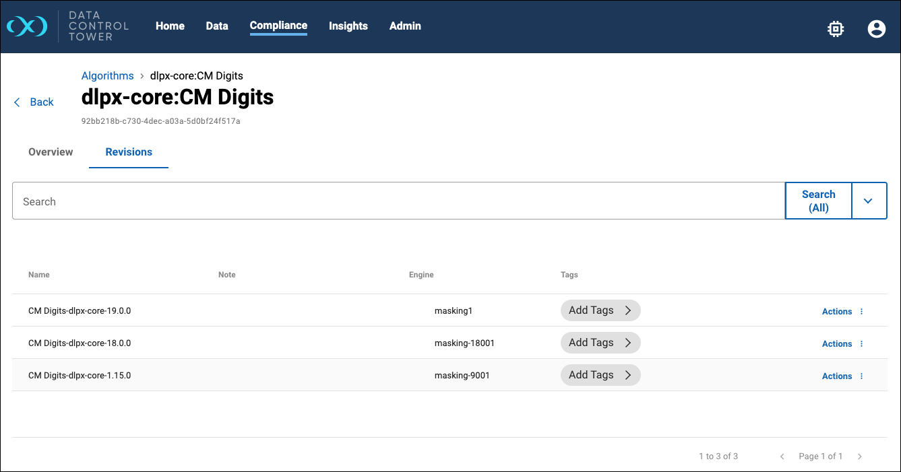The image size is (901, 472).
Task: Switch to the Overview tab
Action: point(51,152)
